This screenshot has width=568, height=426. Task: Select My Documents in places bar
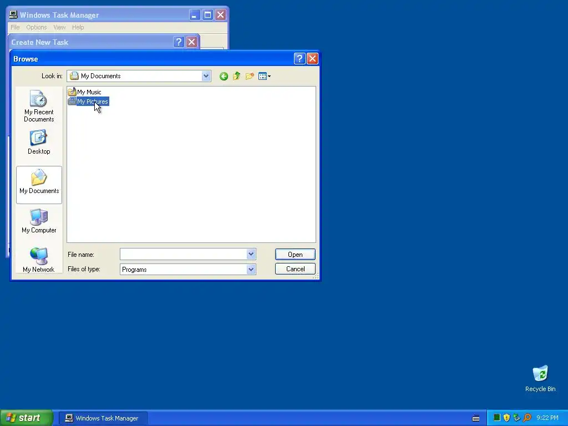point(39,185)
